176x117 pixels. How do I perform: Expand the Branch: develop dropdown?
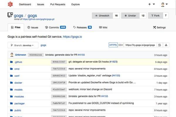(23, 45)
